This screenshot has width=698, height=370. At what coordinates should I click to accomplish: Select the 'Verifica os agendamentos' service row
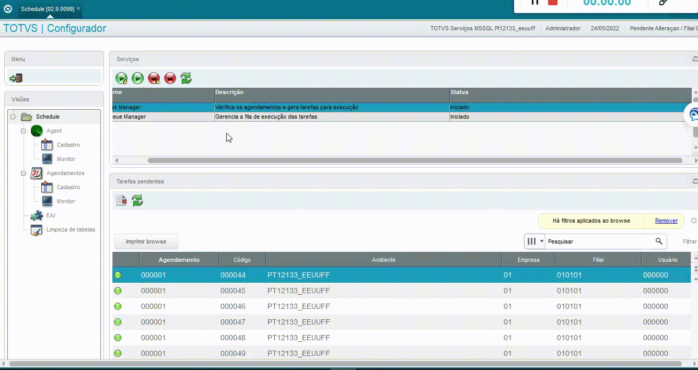[402, 107]
